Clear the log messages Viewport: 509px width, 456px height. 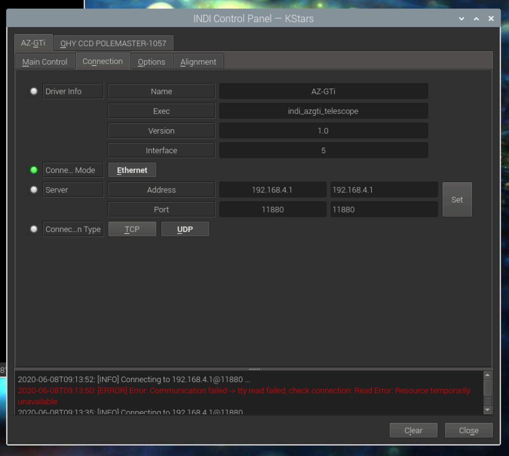click(x=413, y=430)
